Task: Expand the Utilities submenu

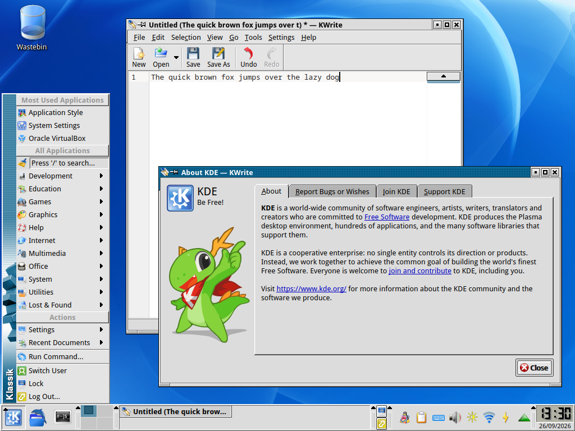Action: point(63,292)
